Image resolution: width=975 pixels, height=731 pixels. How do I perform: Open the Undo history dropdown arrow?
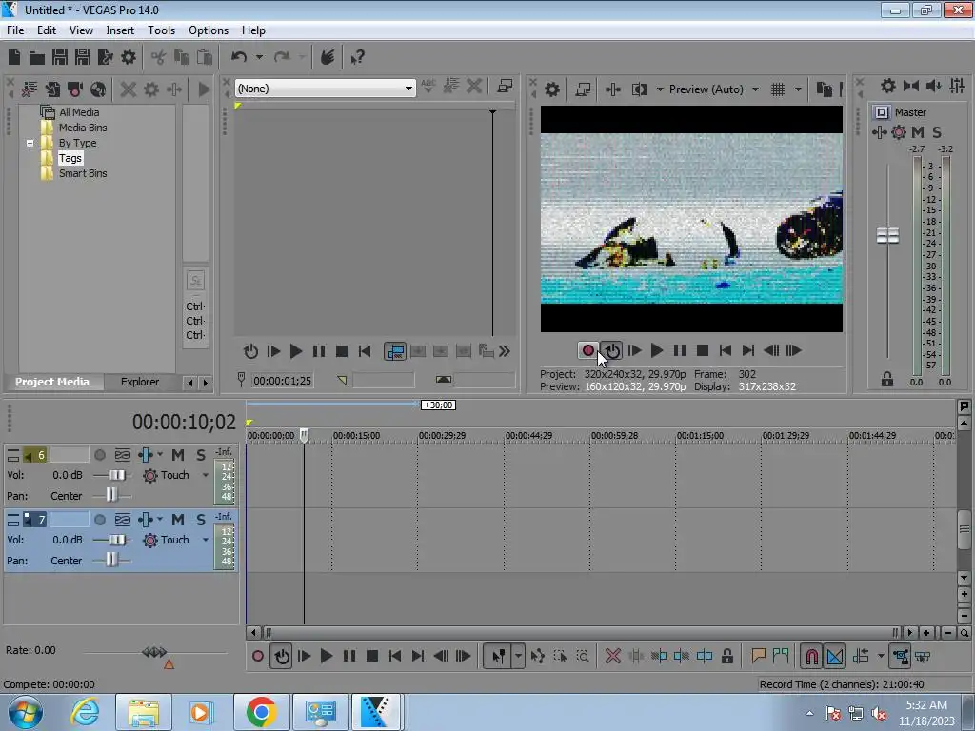(x=259, y=57)
